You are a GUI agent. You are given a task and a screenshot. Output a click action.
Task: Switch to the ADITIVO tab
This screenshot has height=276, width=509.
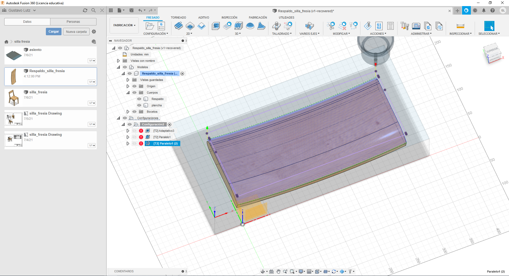204,17
